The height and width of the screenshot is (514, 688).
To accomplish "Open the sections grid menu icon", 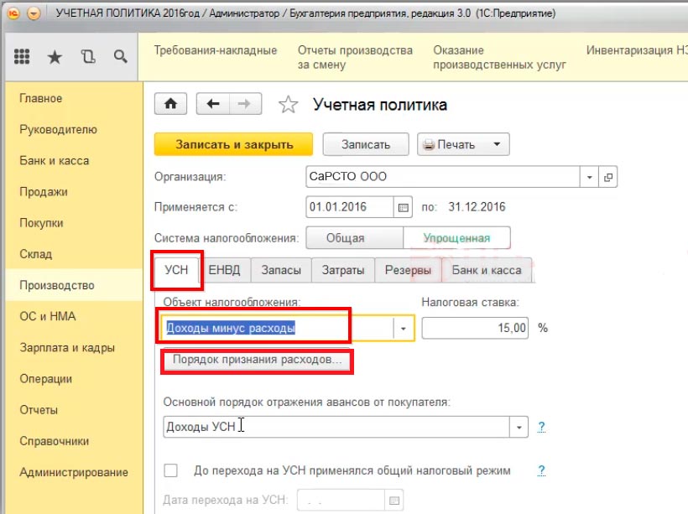I will pos(23,57).
